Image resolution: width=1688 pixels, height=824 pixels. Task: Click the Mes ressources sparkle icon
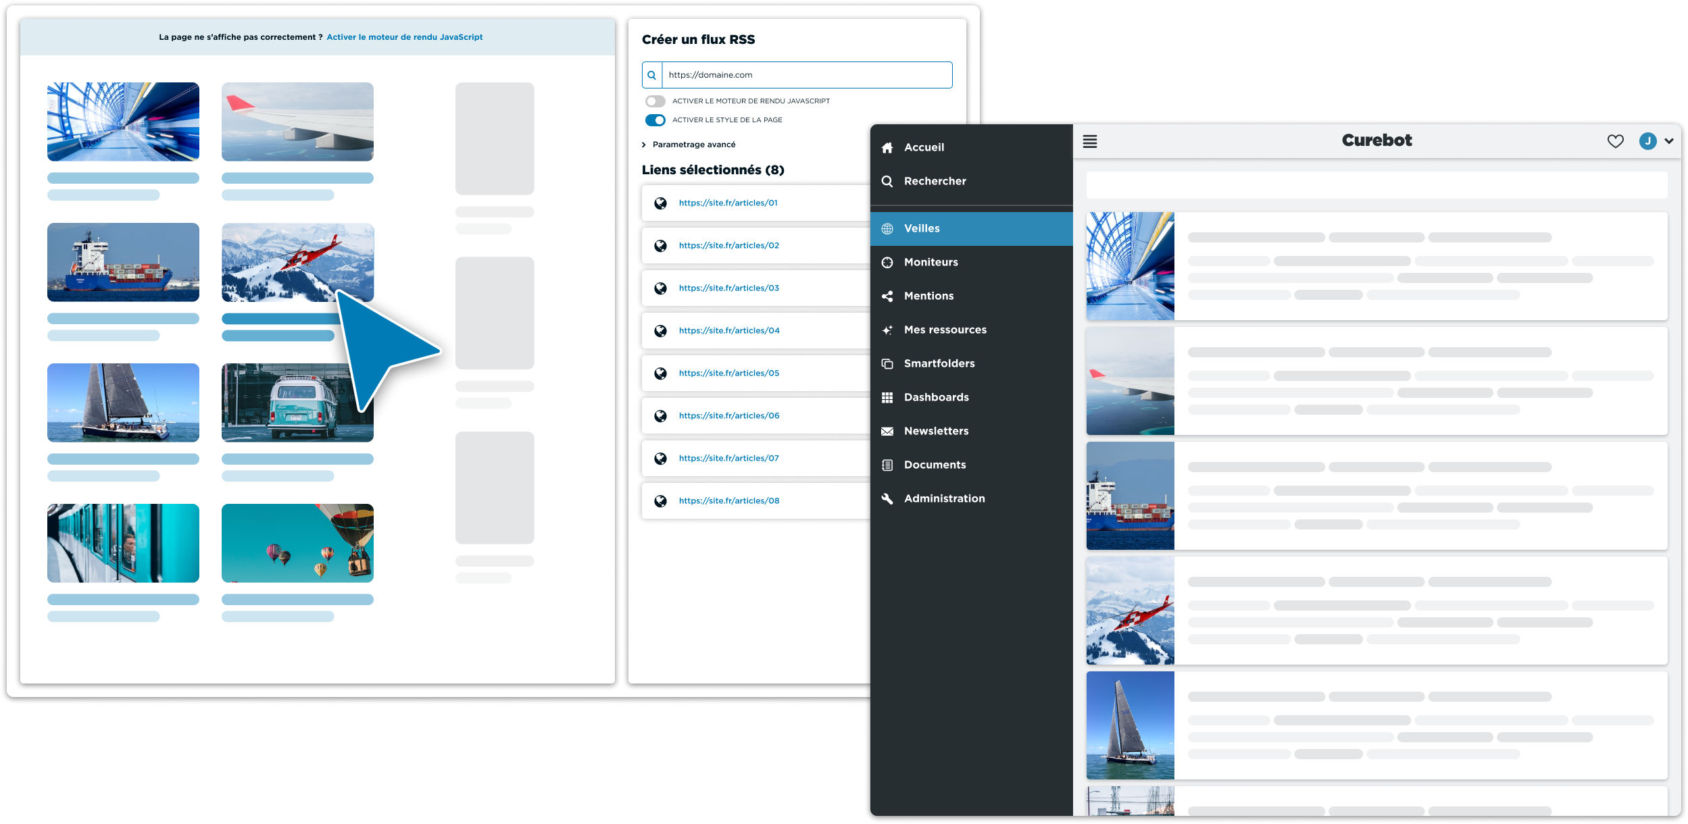pyautogui.click(x=887, y=330)
